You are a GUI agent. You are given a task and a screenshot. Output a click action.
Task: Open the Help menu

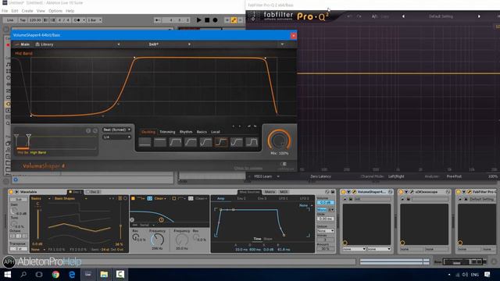pos(70,11)
